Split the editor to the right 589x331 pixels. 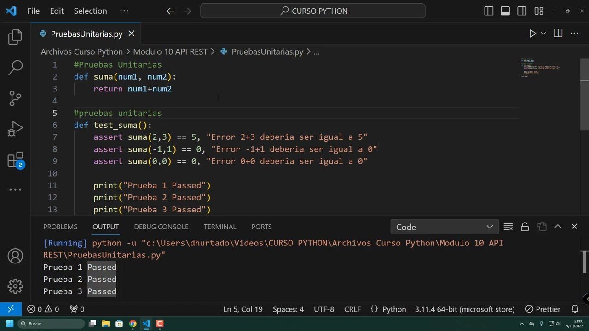point(558,34)
